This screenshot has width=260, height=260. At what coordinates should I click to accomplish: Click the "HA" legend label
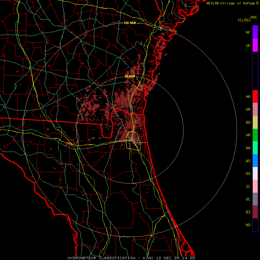coord(248,96)
